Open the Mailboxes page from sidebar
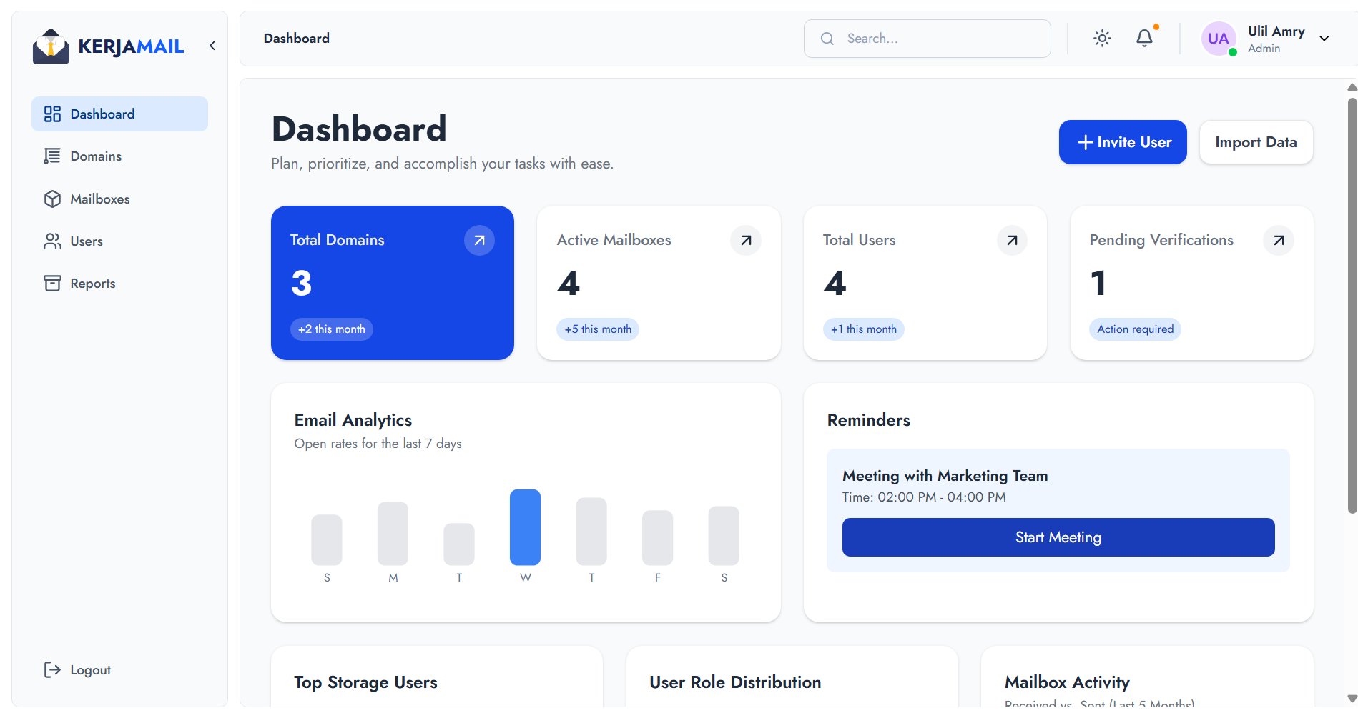This screenshot has width=1358, height=713. click(99, 199)
